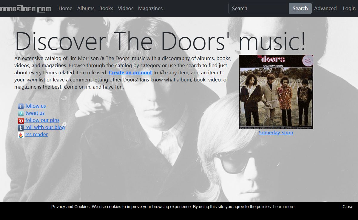Open the Magazines section
This screenshot has height=220, width=358.
150,8
